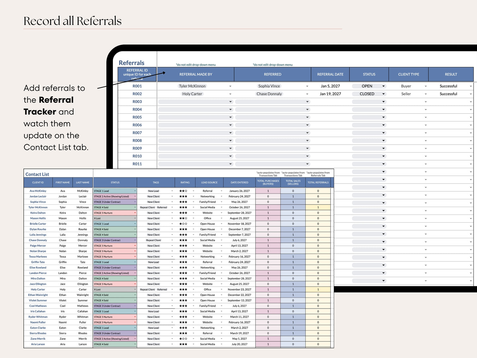Click the RATING column header in Contact List
The image size is (477, 358).
[x=185, y=183]
